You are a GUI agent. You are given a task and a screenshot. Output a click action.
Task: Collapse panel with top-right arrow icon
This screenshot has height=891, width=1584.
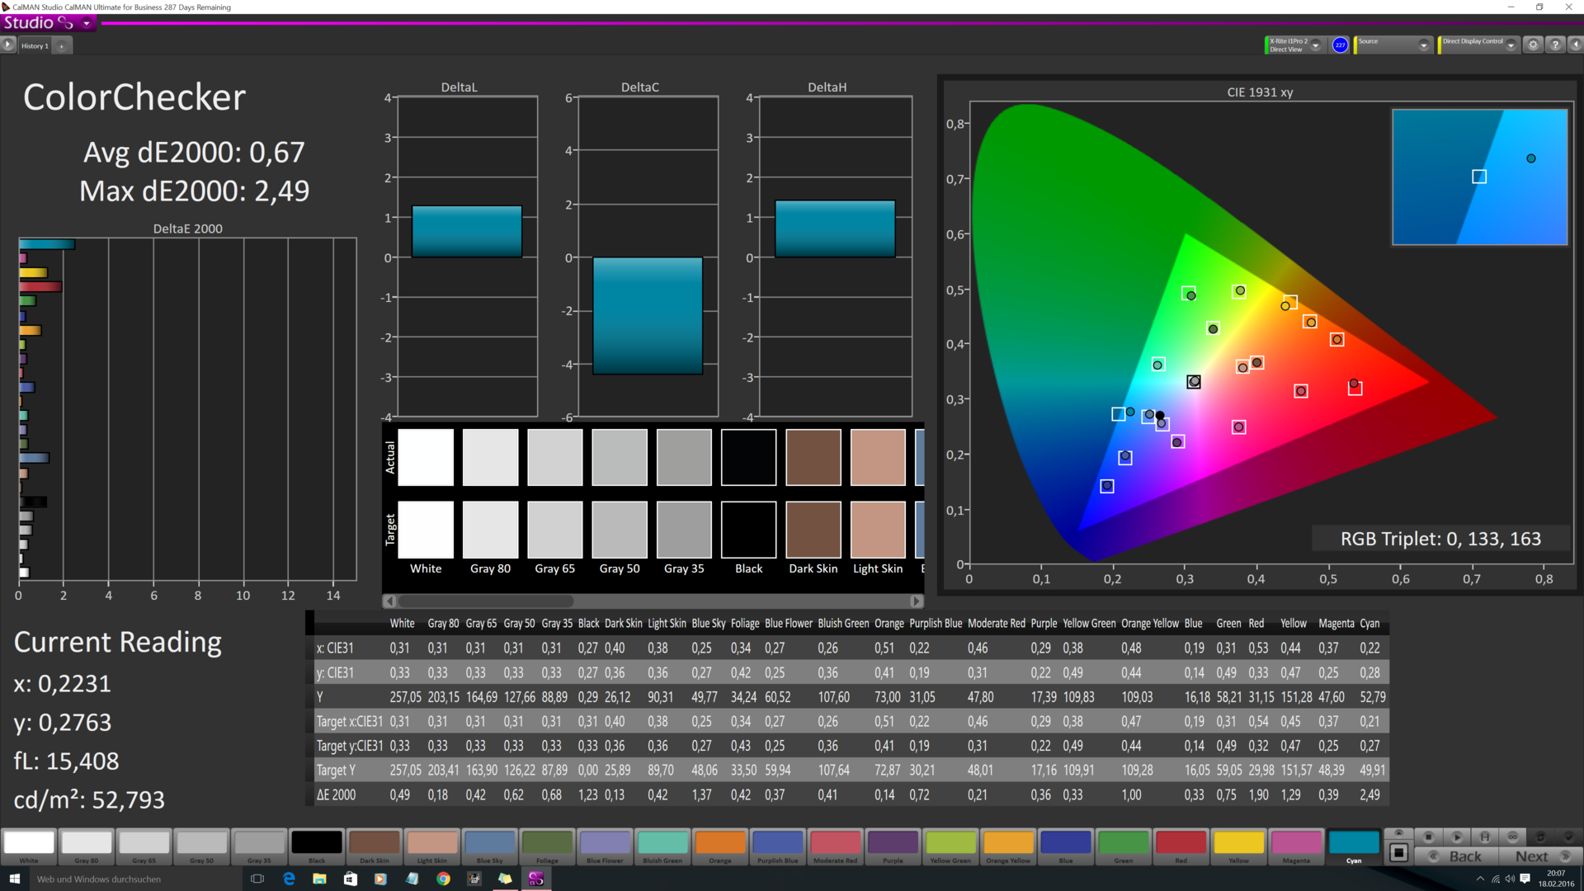[1574, 45]
